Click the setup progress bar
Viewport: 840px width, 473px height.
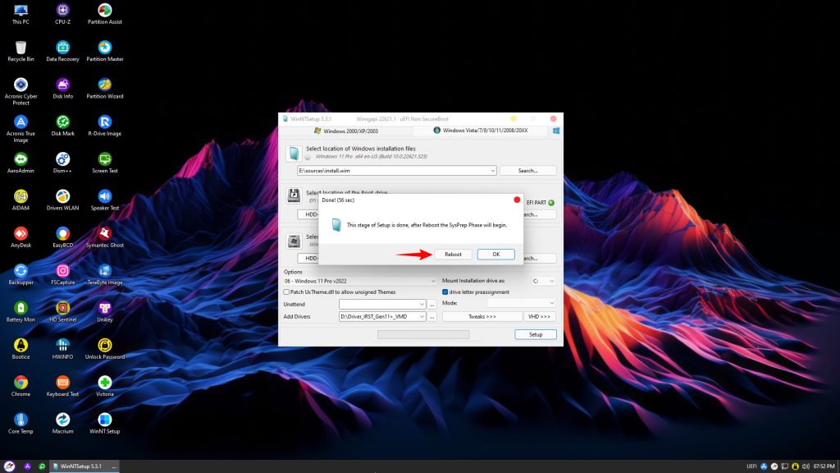423,335
